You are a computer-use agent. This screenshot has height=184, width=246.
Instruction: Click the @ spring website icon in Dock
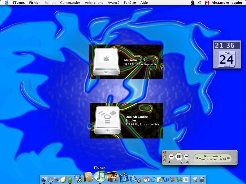point(195,180)
